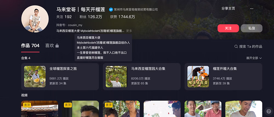
Task: Click the blue verified badge icon
Action: [111, 10]
